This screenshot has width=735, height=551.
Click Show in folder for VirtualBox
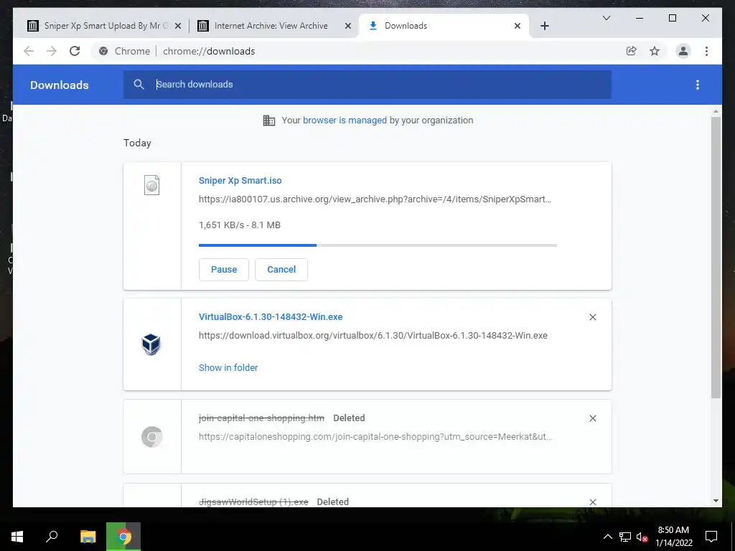pyautogui.click(x=228, y=368)
